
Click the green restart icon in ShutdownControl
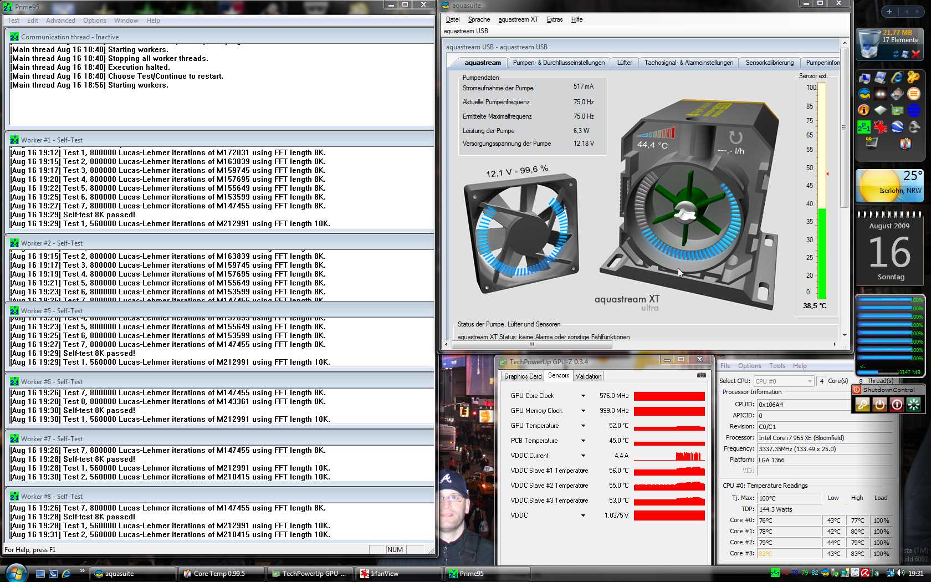pos(913,405)
